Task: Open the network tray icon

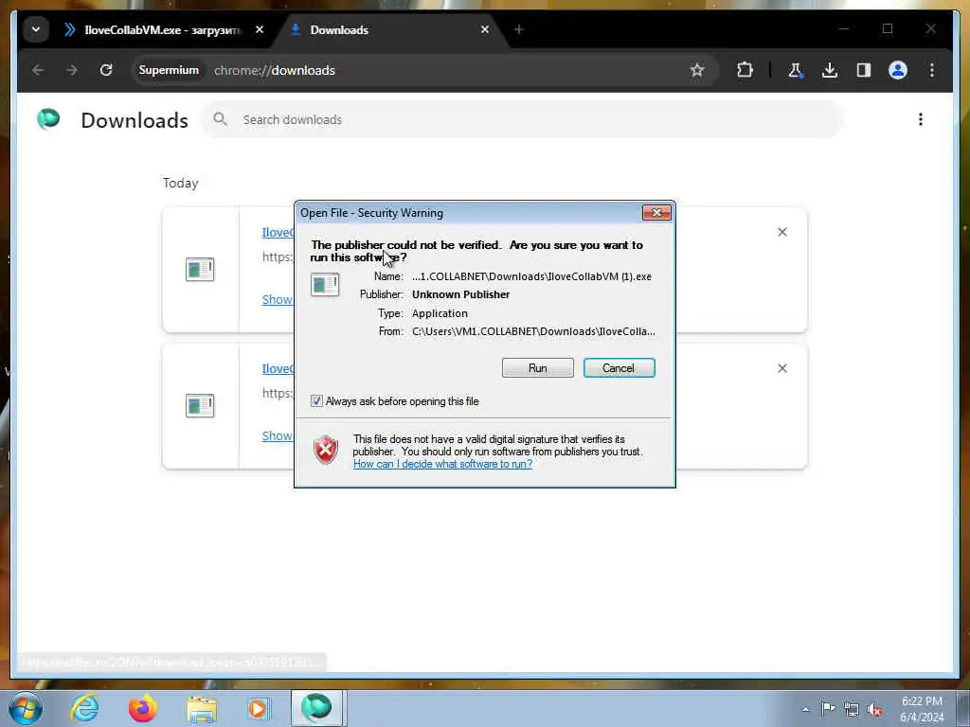Action: tap(852, 709)
